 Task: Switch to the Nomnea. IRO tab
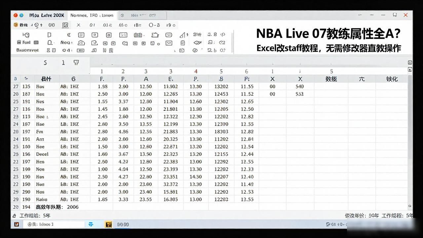point(92,15)
